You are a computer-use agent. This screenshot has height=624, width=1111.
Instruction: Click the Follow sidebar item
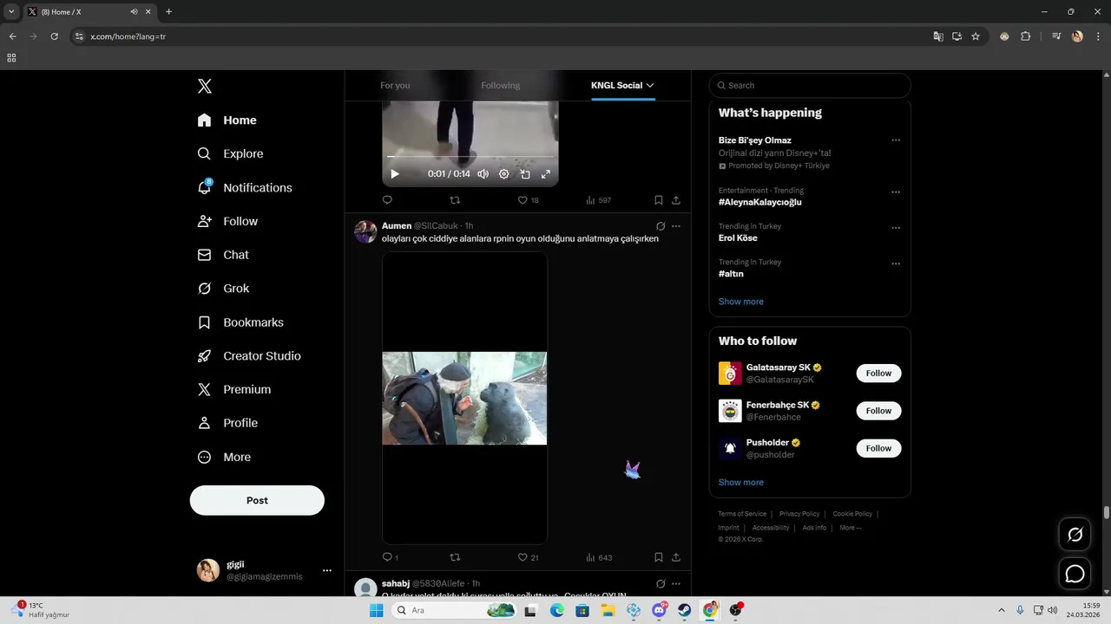point(227,221)
